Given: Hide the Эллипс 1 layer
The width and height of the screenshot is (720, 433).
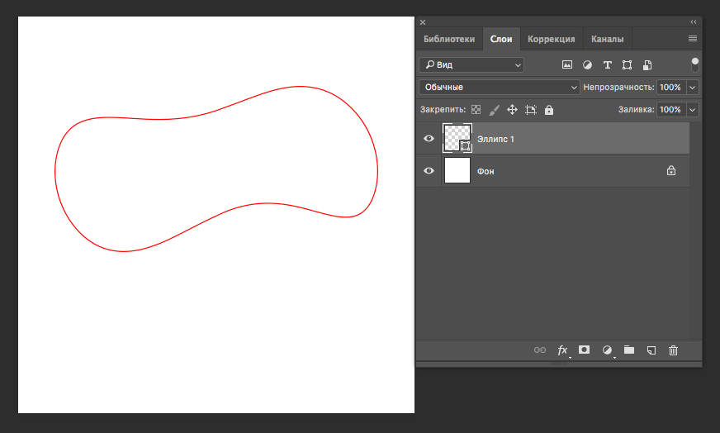Looking at the screenshot, I should pyautogui.click(x=429, y=139).
